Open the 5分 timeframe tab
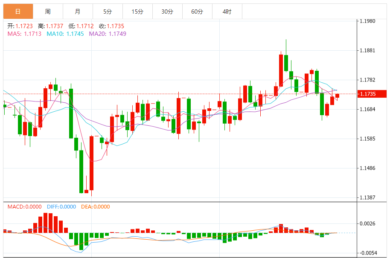Screen dimensions: 390x258 tap(108, 12)
